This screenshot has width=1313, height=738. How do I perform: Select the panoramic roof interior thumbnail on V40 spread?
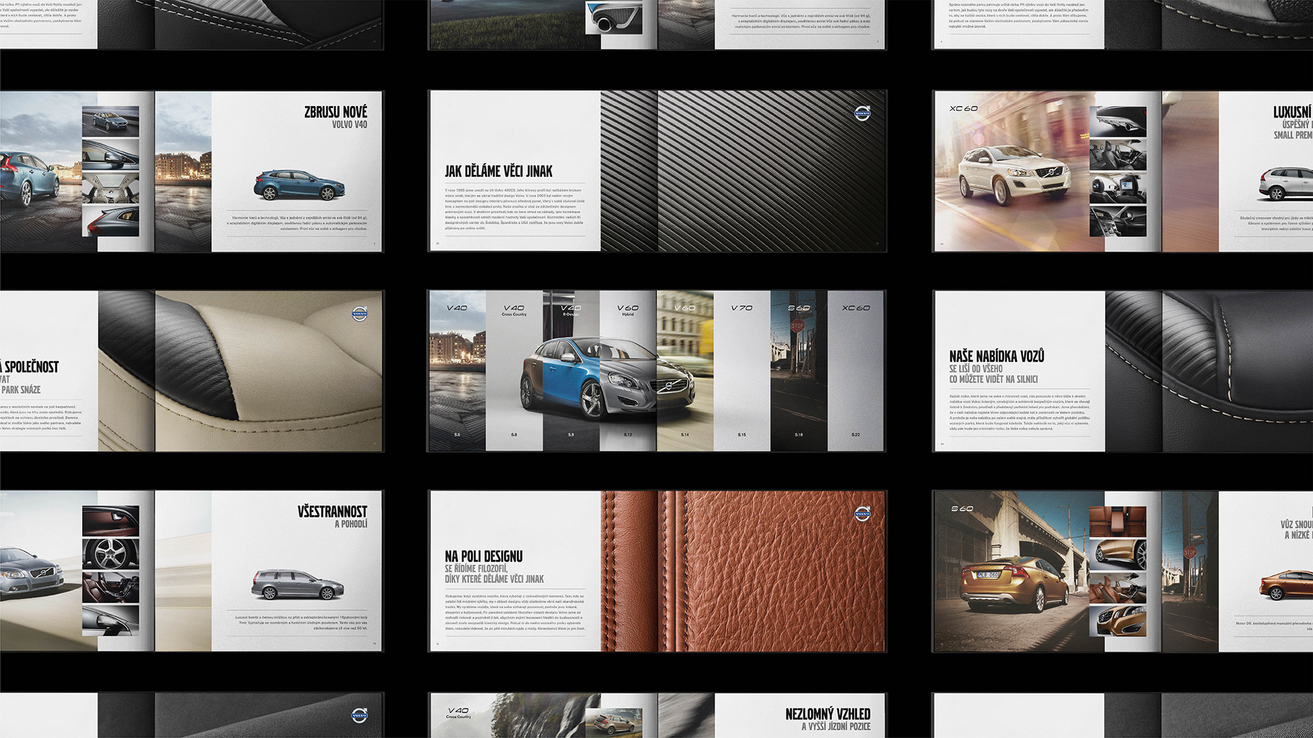111,188
